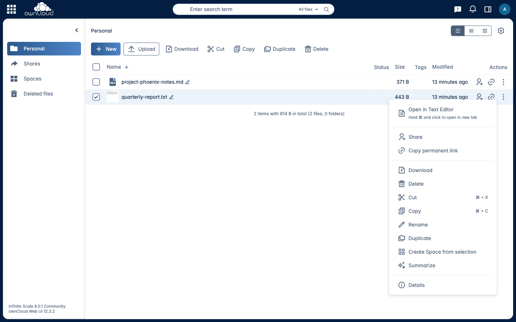Open the user avatar menu
516x322 pixels.
point(505,9)
